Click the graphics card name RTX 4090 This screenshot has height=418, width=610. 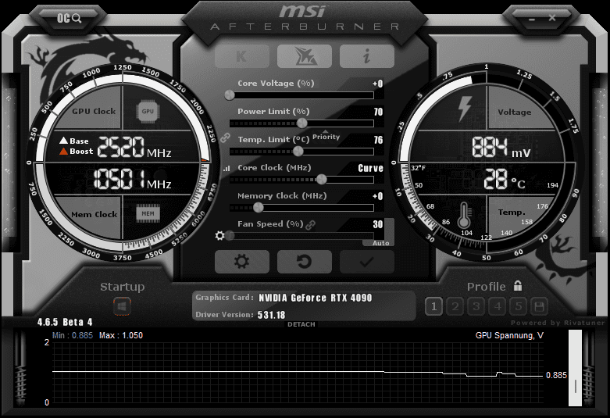pyautogui.click(x=316, y=298)
